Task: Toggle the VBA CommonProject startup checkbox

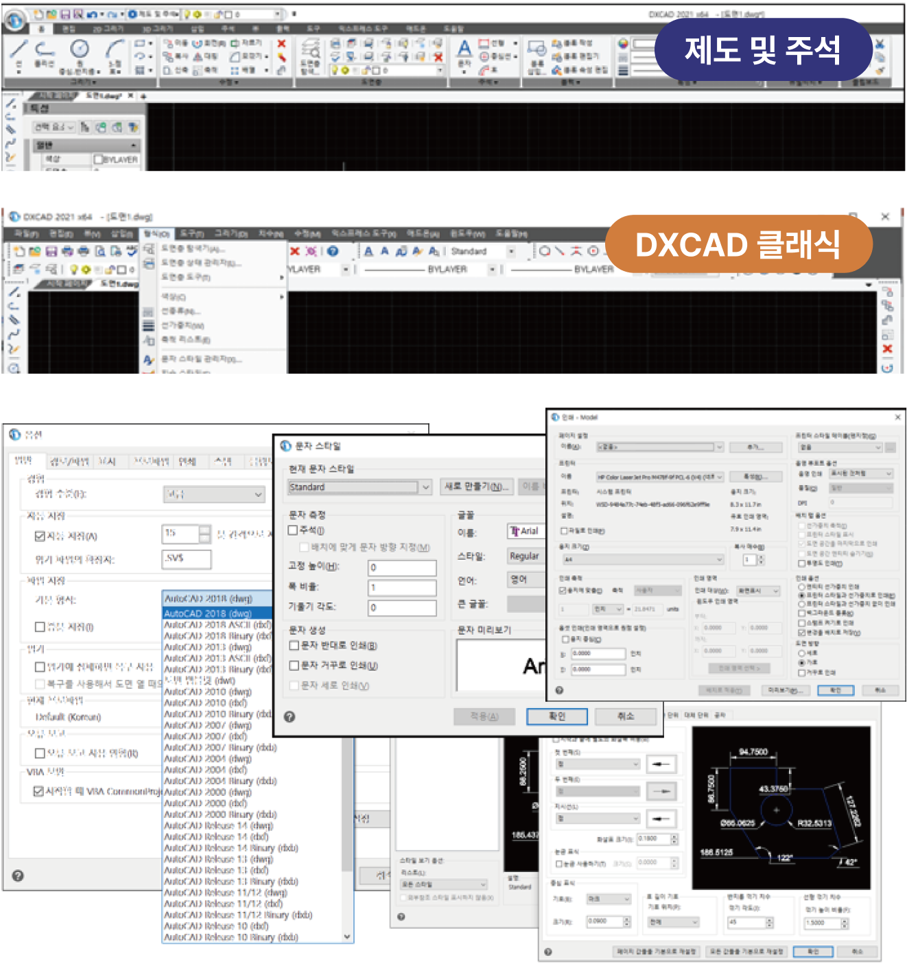Action: point(39,791)
